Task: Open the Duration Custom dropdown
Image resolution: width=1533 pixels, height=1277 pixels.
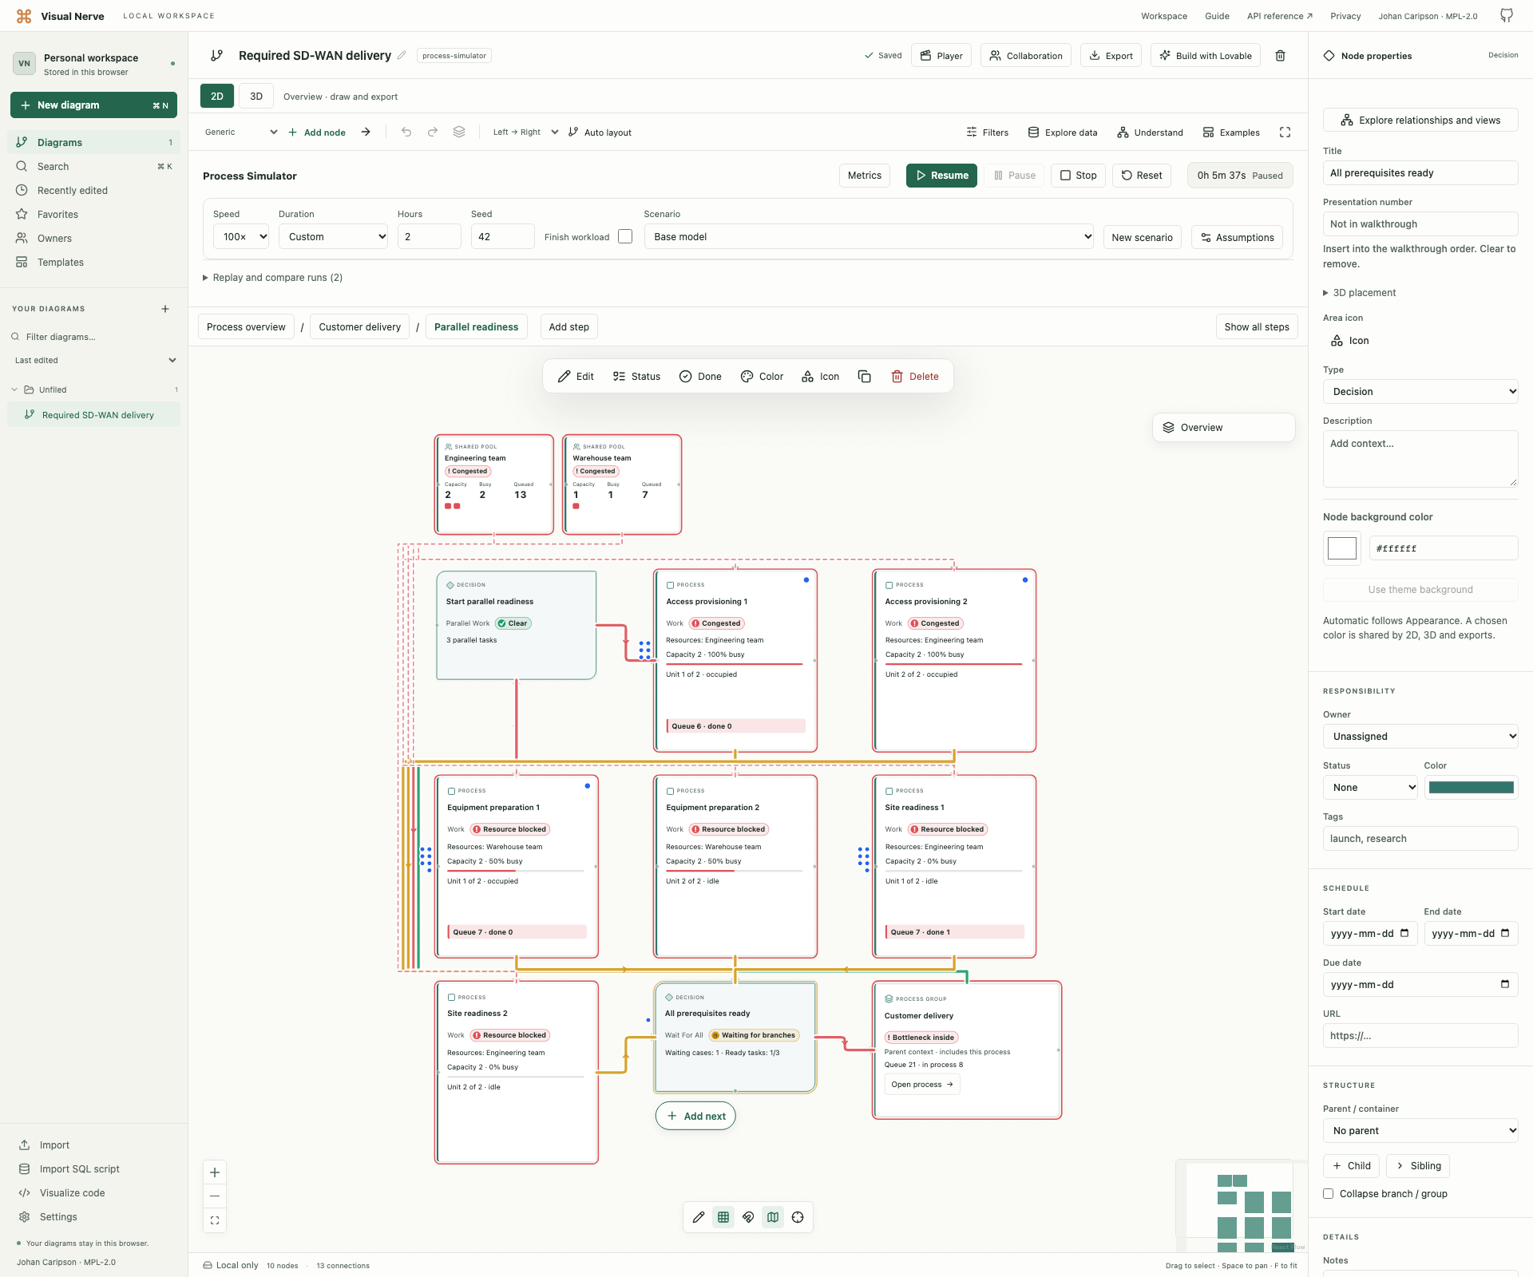Action: point(334,236)
